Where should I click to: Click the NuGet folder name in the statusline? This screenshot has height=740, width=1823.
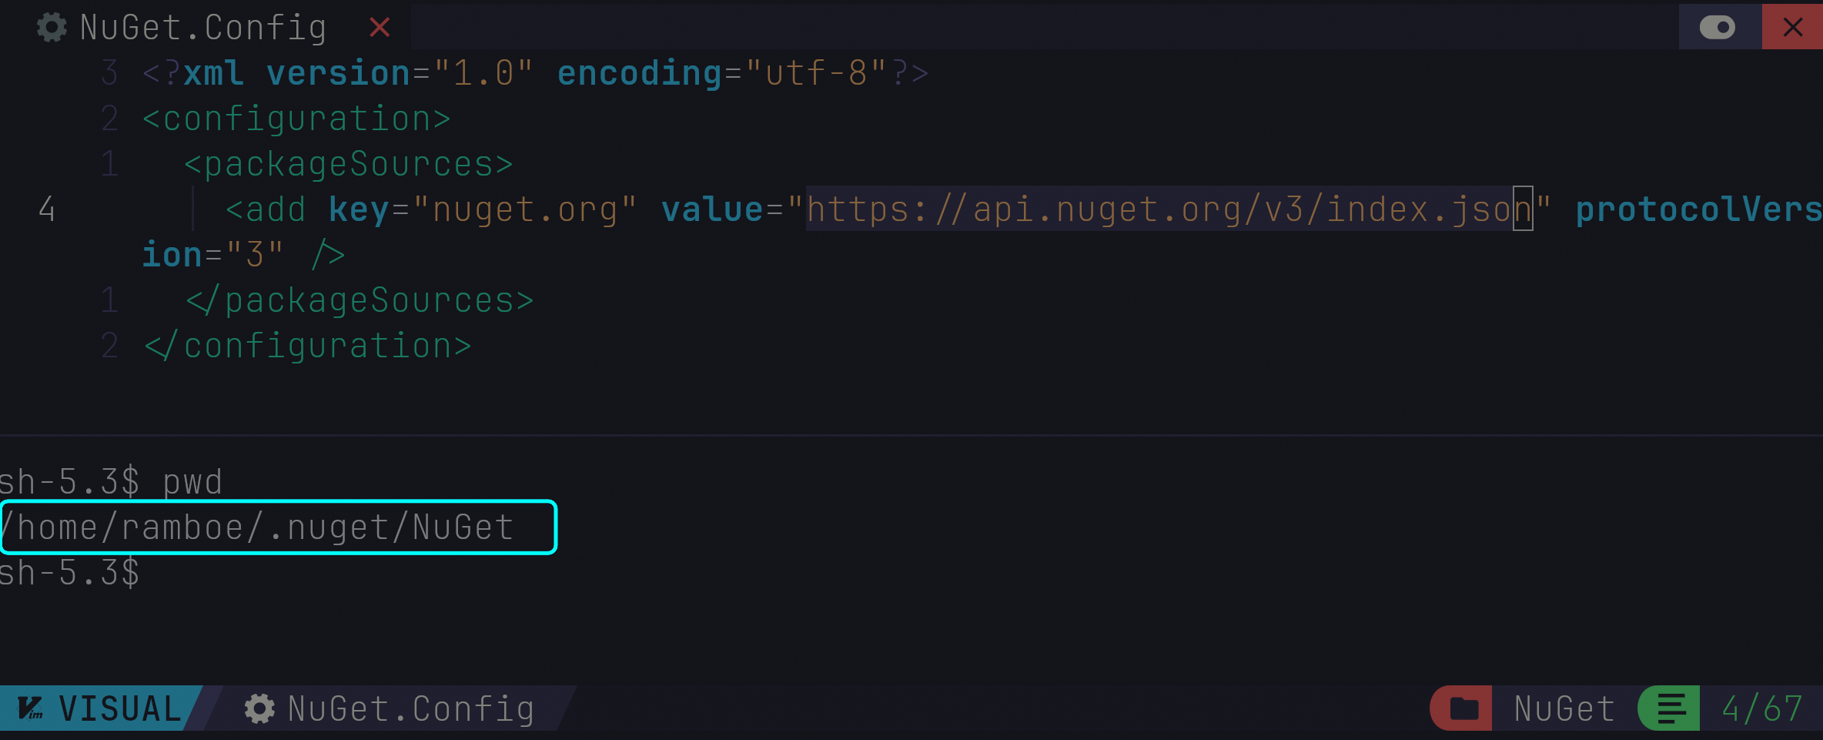pos(1564,708)
